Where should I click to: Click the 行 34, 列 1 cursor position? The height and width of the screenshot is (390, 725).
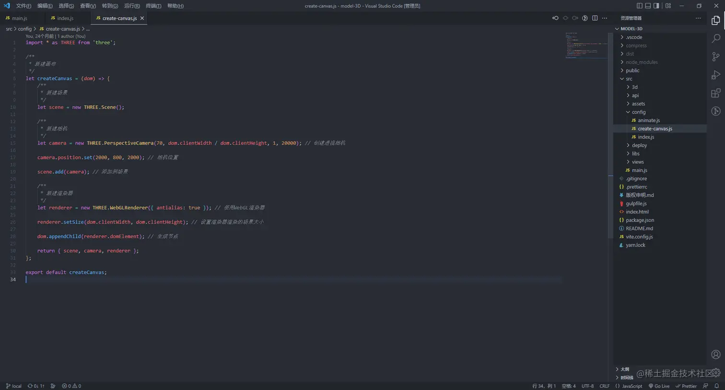544,386
